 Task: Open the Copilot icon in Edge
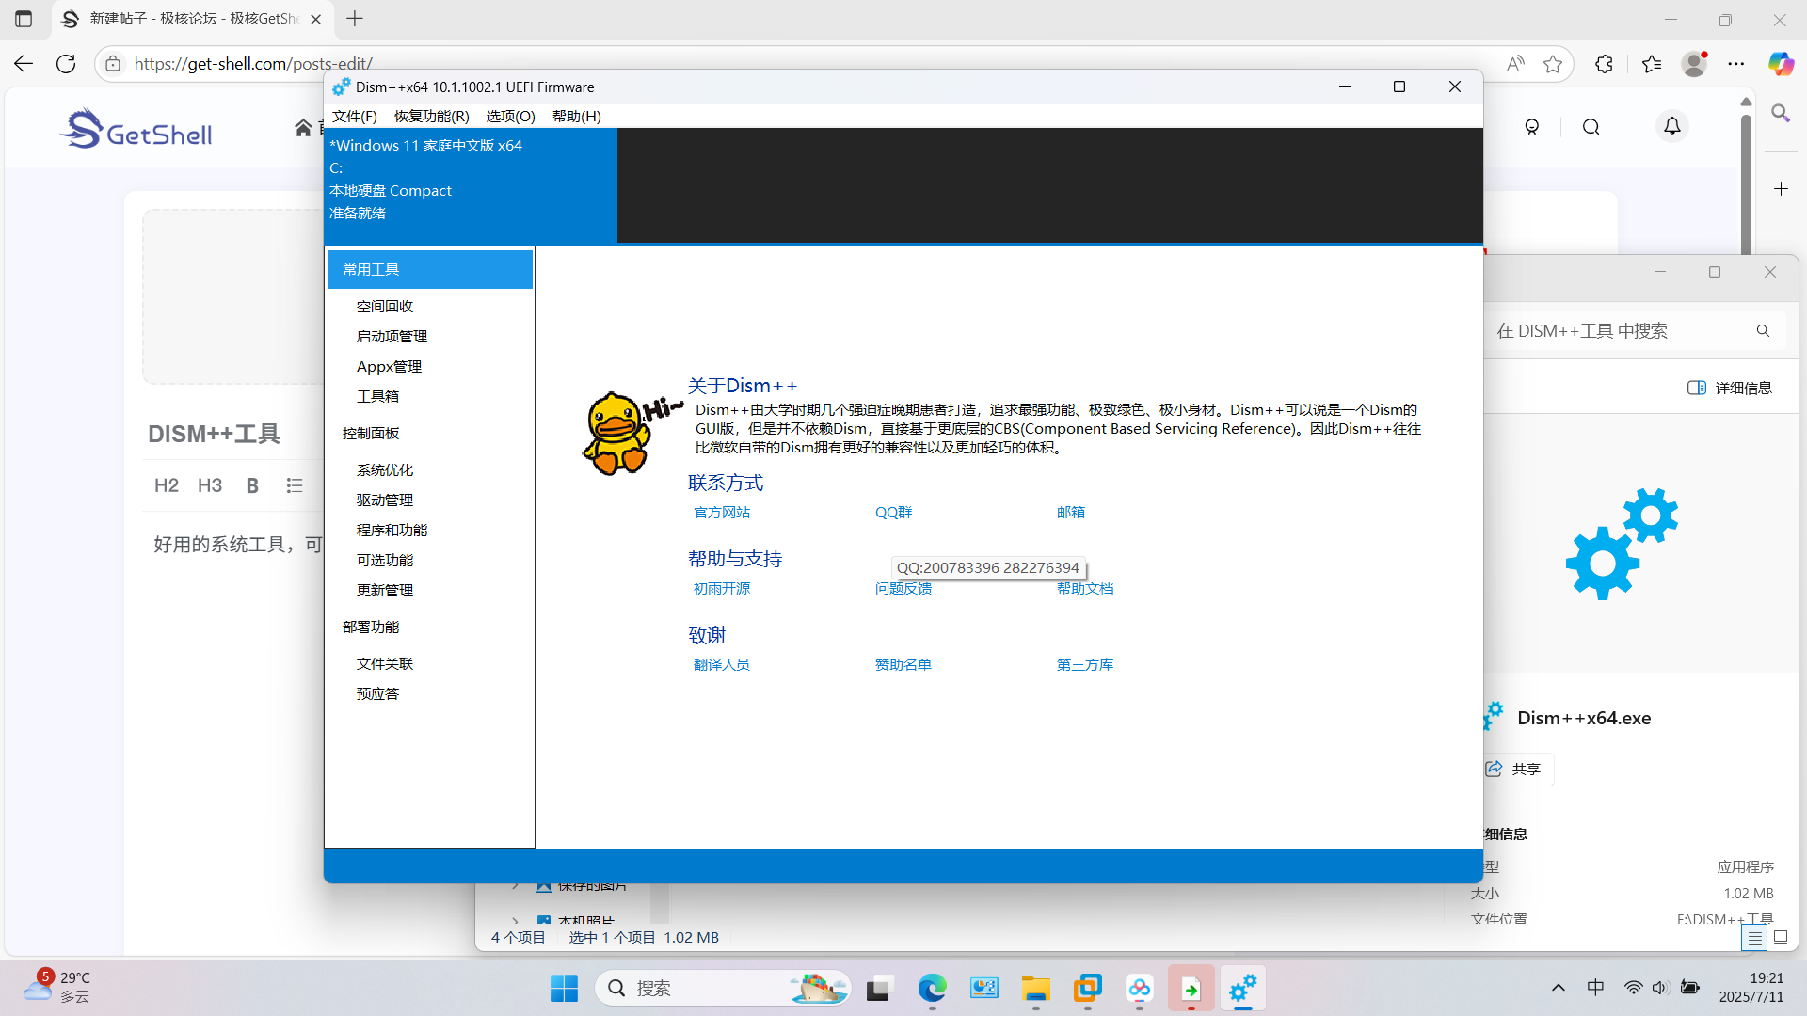pyautogui.click(x=1781, y=63)
